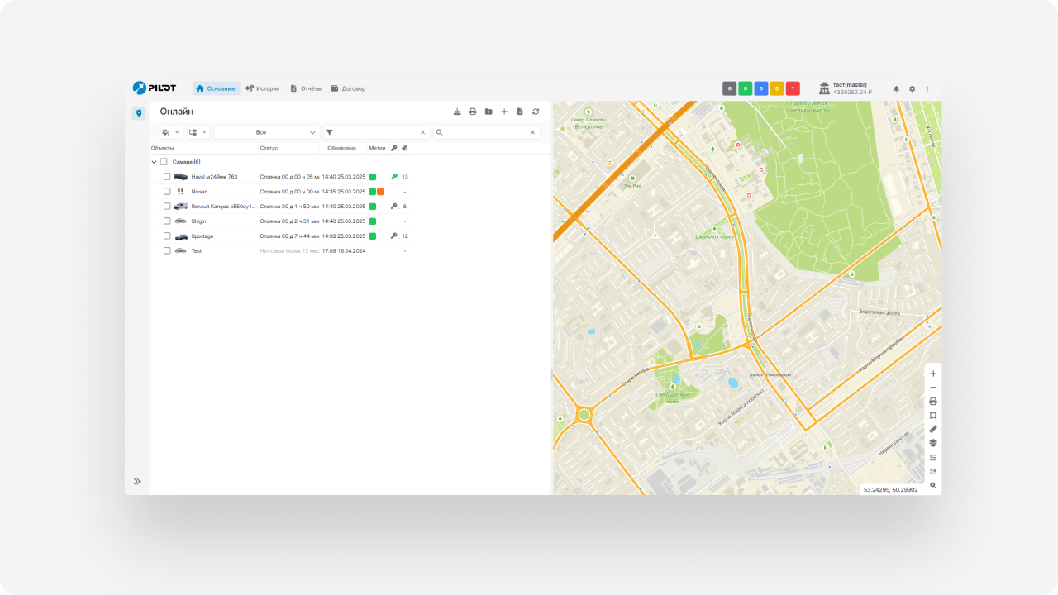This screenshot has height=595, width=1058.
Task: Switch to the История tab
Action: pos(262,88)
